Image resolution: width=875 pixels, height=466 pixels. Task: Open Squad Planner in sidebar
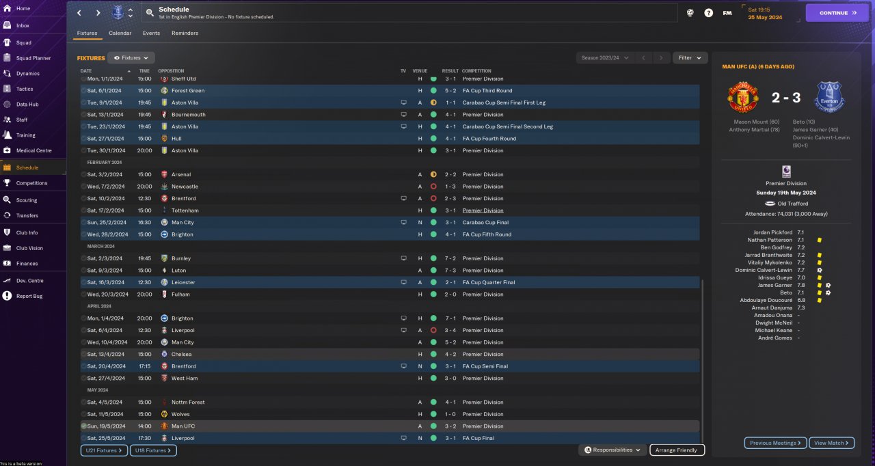(x=33, y=58)
